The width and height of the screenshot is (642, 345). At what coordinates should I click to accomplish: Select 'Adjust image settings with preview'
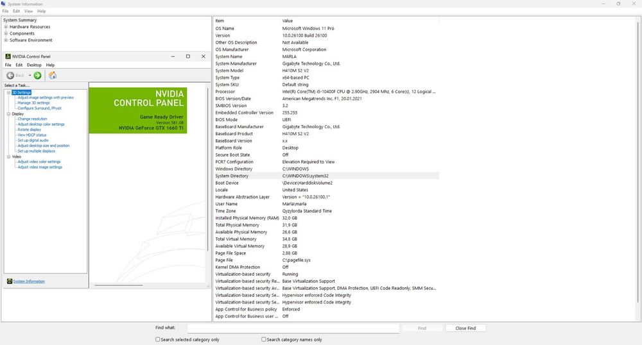[46, 97]
